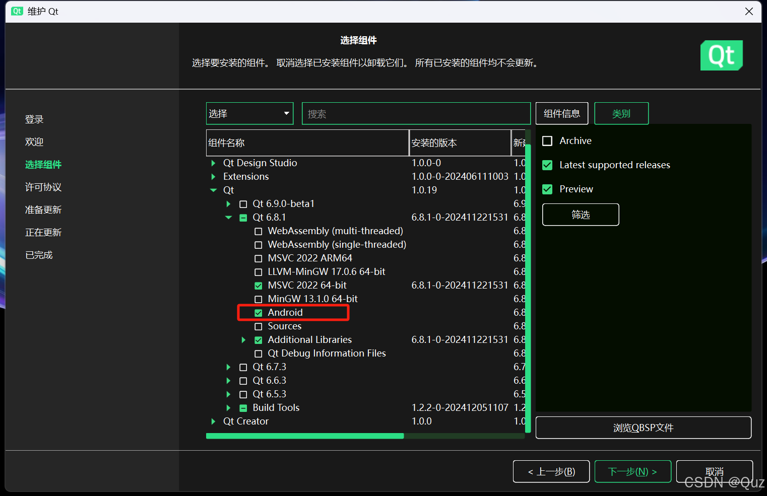
Task: Uncheck MSVC 2022 64-bit checkbox
Action: [x=259, y=286]
